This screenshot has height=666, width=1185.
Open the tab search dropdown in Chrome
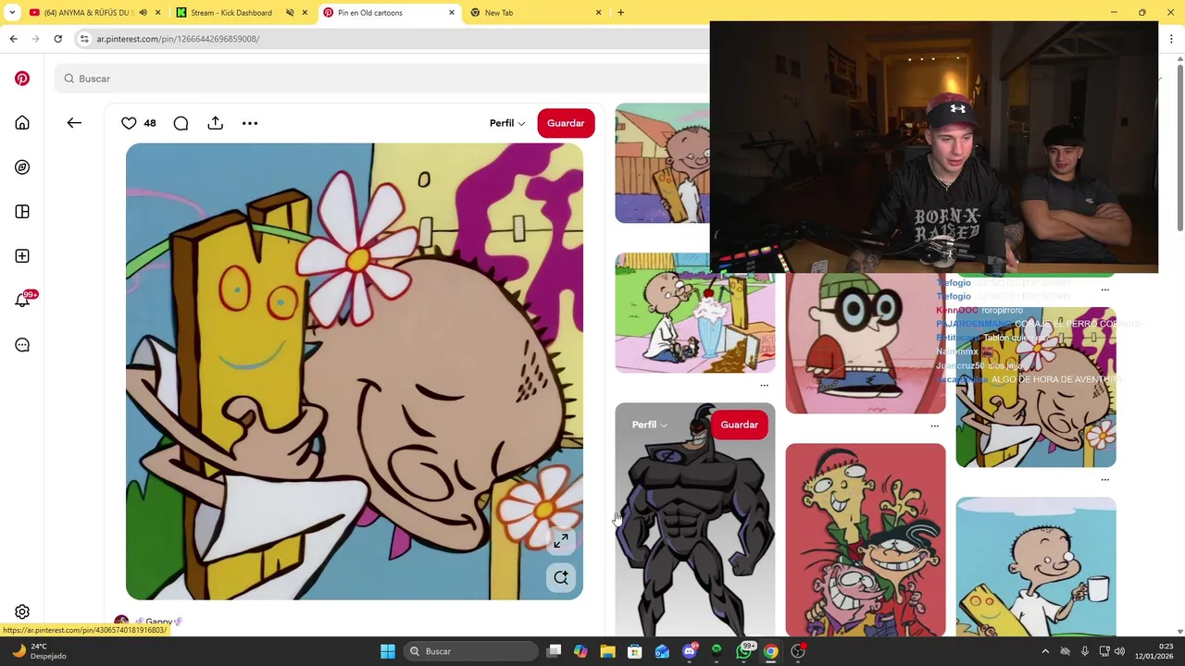(x=12, y=13)
